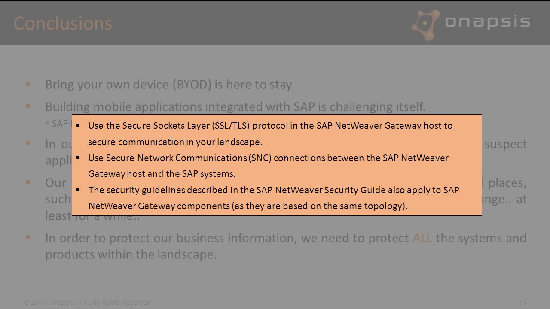The height and width of the screenshot is (309, 550).
Task: Click the slide number 51
Action: 523,303
